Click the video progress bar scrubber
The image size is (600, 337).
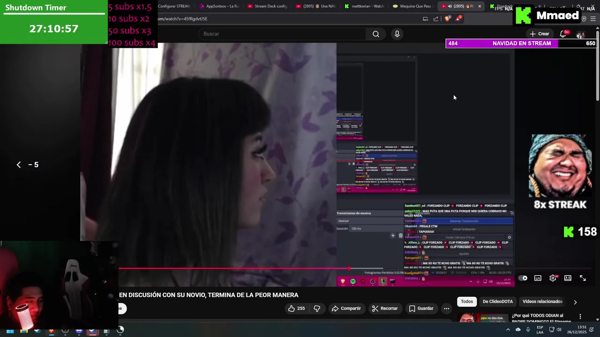[x=349, y=269]
